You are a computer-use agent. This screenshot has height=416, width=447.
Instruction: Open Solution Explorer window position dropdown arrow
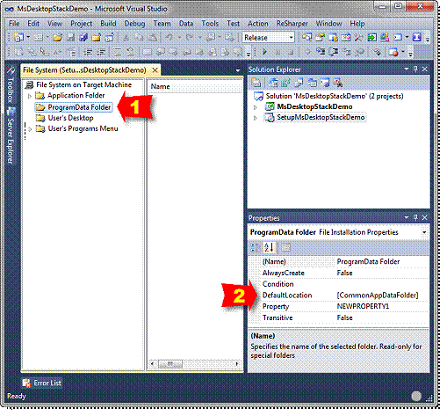[x=407, y=69]
